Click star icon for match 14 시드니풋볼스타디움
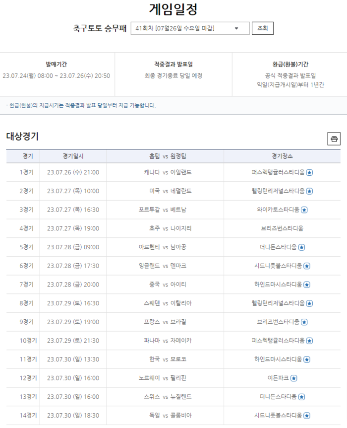 [x=307, y=416]
